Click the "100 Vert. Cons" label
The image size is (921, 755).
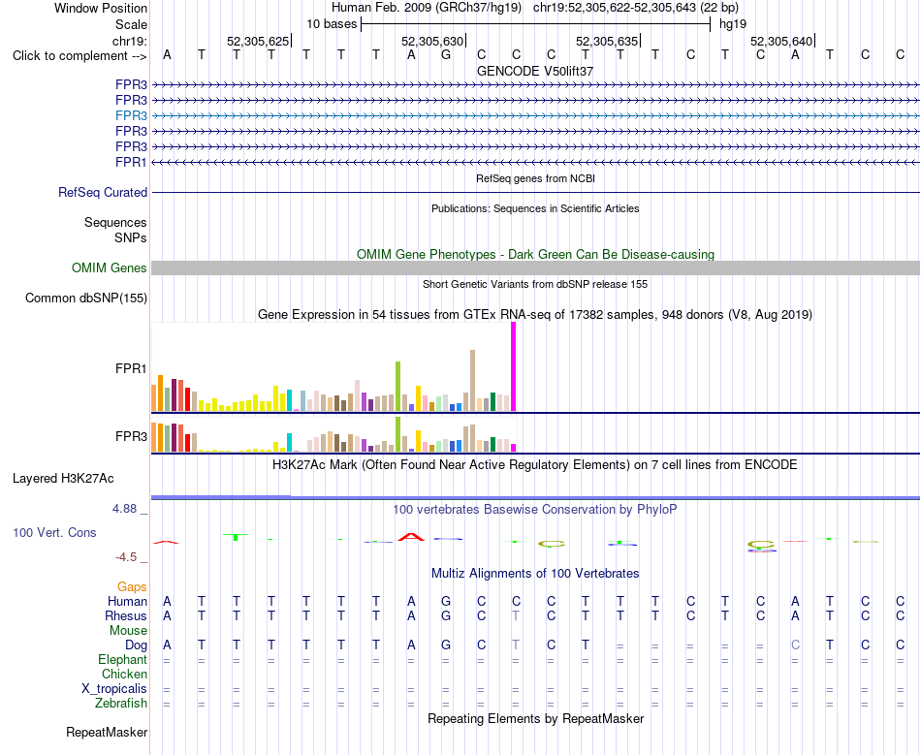tap(54, 532)
